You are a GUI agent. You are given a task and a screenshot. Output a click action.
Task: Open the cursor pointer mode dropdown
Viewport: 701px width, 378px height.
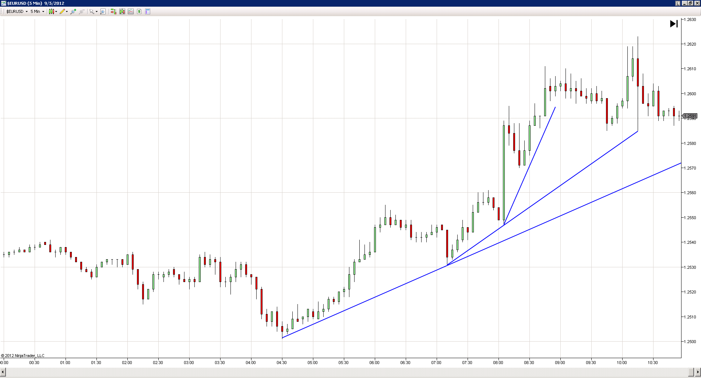point(94,11)
